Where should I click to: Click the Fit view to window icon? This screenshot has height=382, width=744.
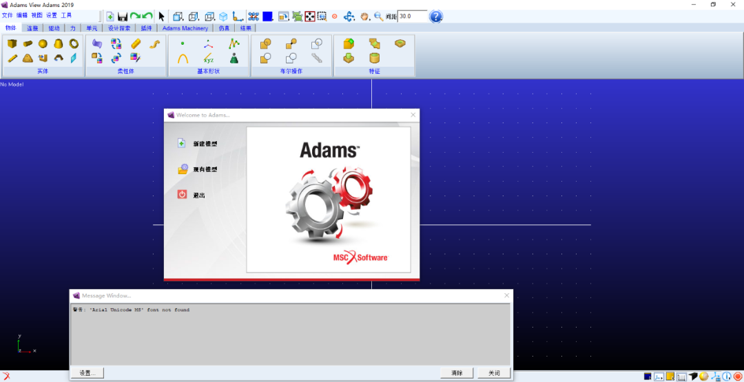[x=310, y=16]
